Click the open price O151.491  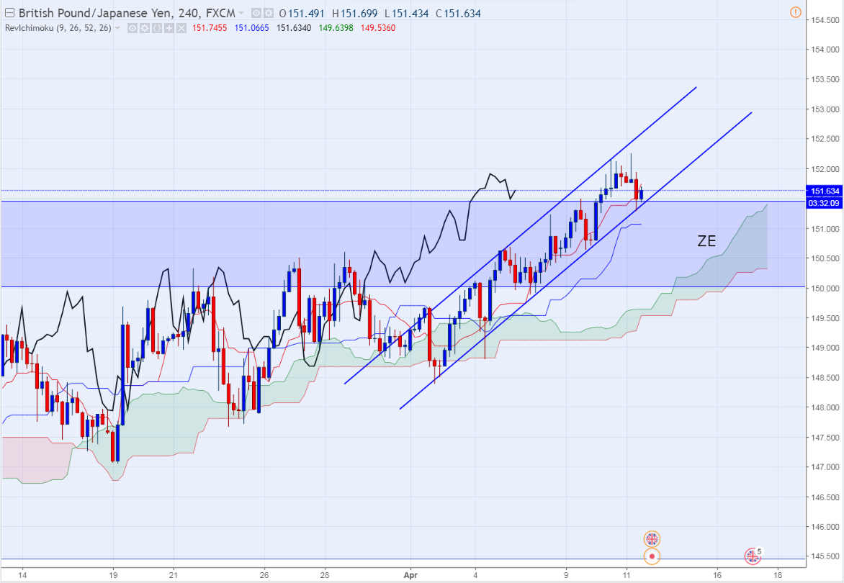(302, 14)
